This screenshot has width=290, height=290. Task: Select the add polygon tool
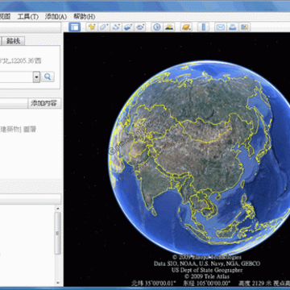[x=104, y=27]
